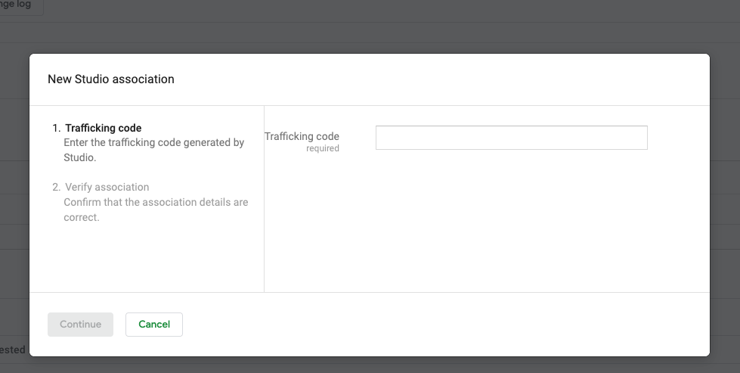Click the Trafficking code input field
Image resolution: width=740 pixels, height=373 pixels.
point(511,138)
